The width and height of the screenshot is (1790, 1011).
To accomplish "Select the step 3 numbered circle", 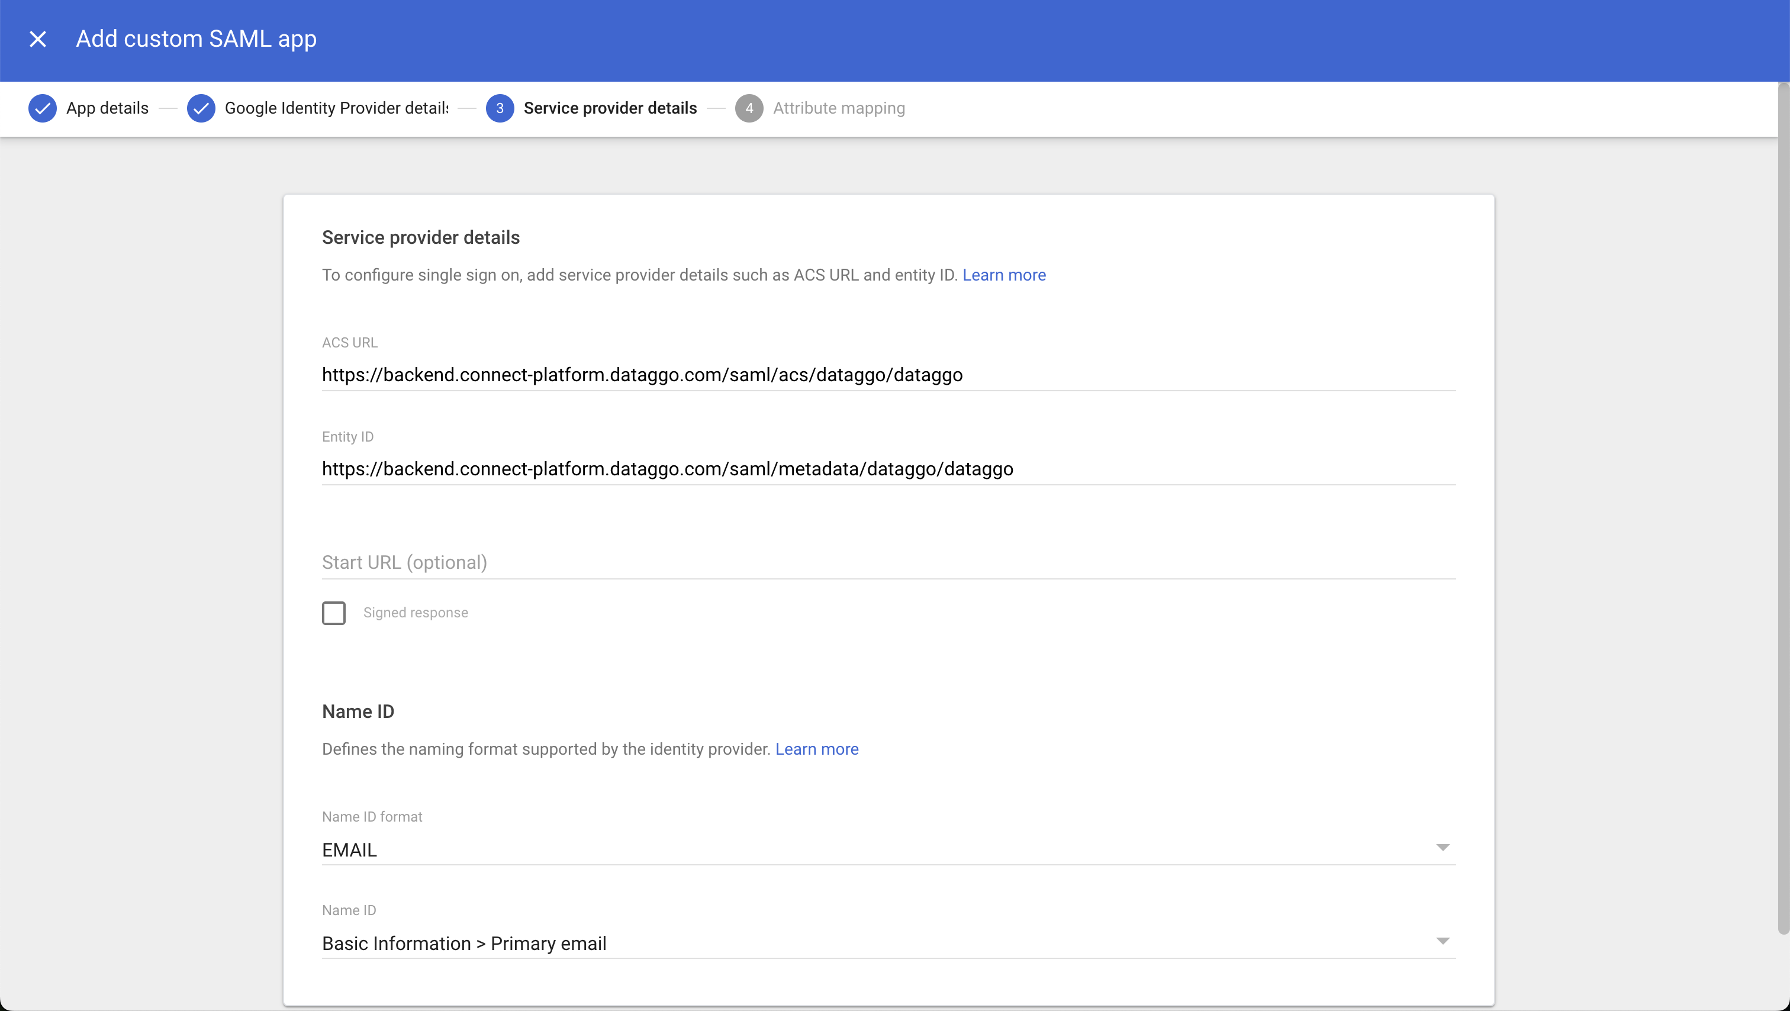I will [500, 108].
